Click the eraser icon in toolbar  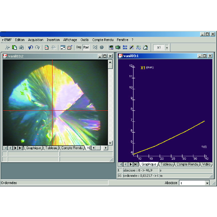[145, 47]
